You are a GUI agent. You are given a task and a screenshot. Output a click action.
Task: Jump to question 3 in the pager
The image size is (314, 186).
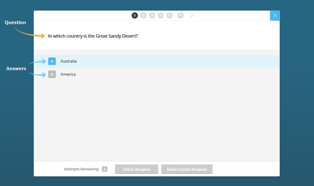152,15
